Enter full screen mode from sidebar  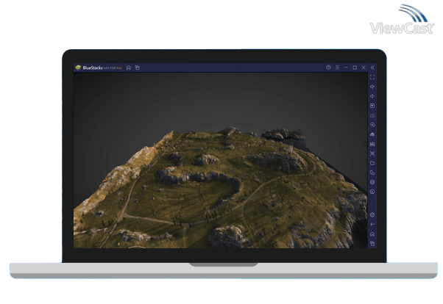pyautogui.click(x=372, y=77)
